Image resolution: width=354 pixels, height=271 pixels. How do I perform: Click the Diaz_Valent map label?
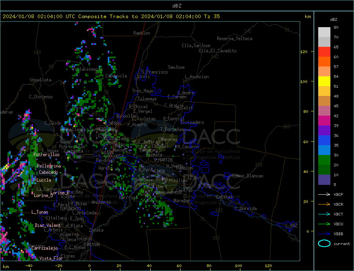tap(48, 225)
